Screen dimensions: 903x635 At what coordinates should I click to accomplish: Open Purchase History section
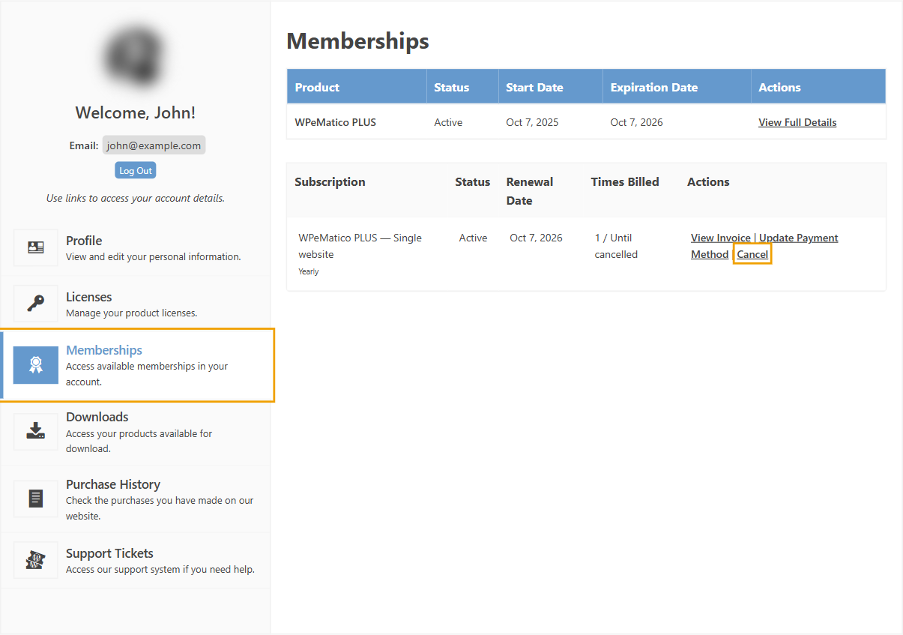(x=136, y=499)
